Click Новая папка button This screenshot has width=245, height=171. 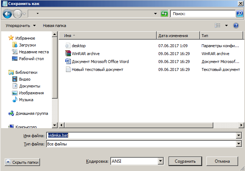[54, 26]
